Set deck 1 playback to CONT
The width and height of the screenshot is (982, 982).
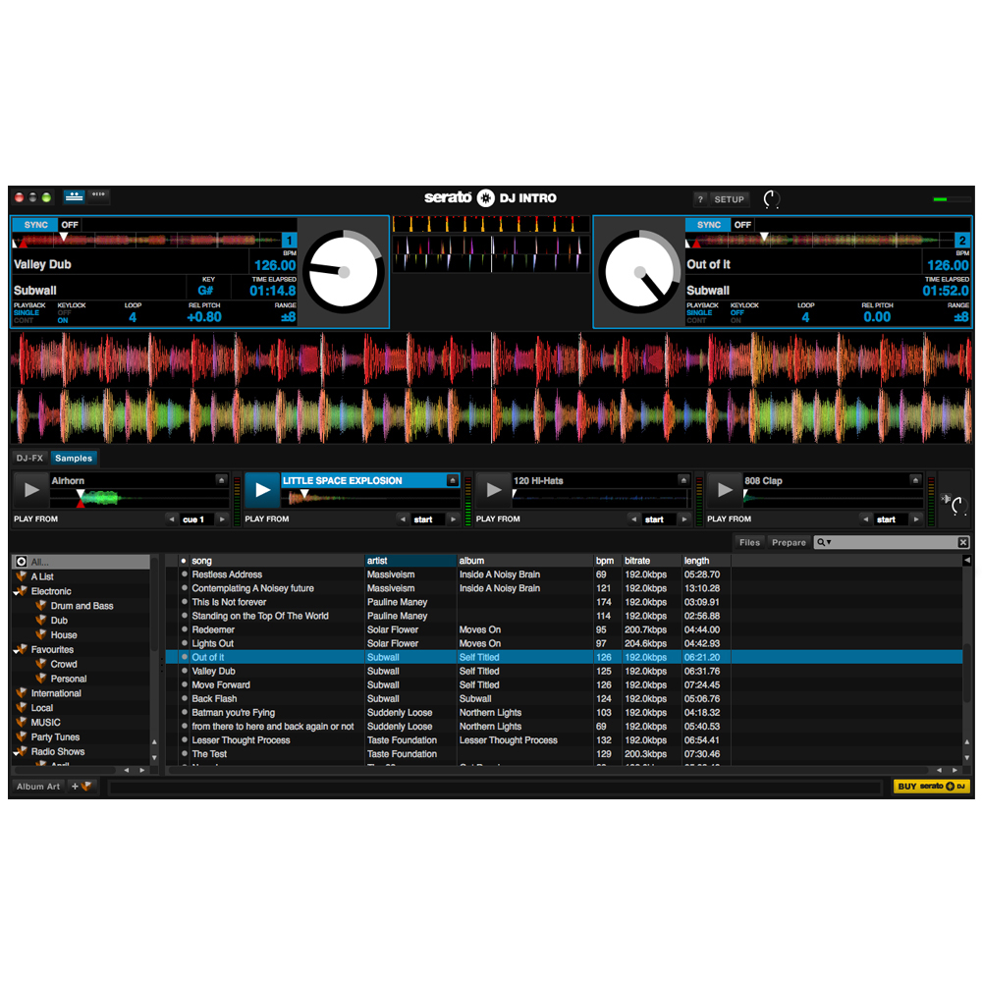point(24,321)
